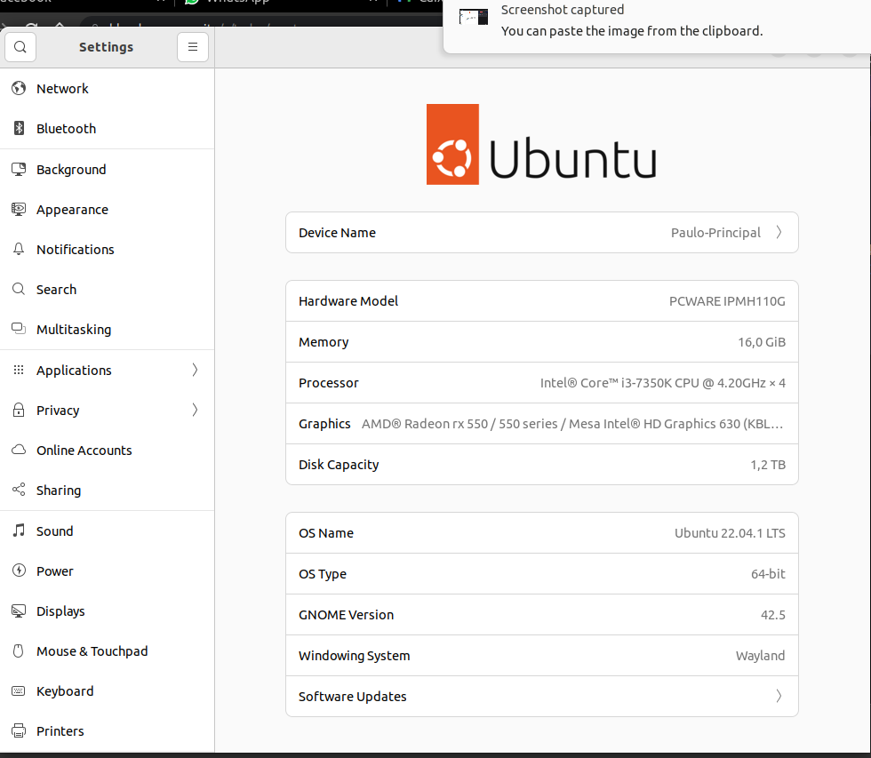Click the Paulo-Principal device name text

[715, 233]
